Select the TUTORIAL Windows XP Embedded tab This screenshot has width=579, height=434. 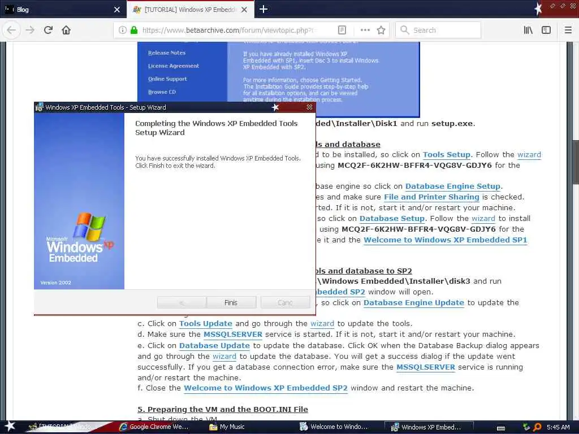click(x=190, y=10)
